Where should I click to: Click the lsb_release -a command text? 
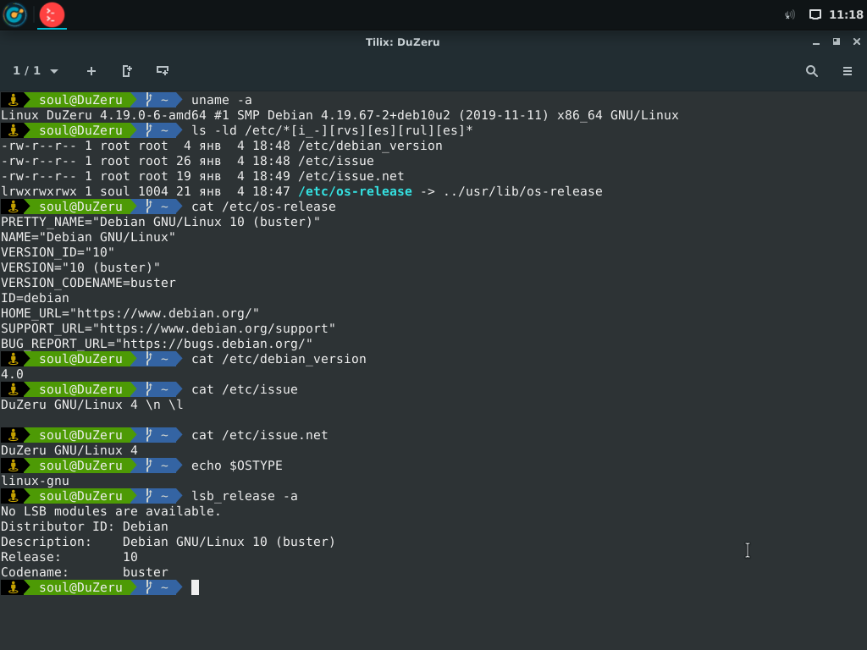click(245, 496)
